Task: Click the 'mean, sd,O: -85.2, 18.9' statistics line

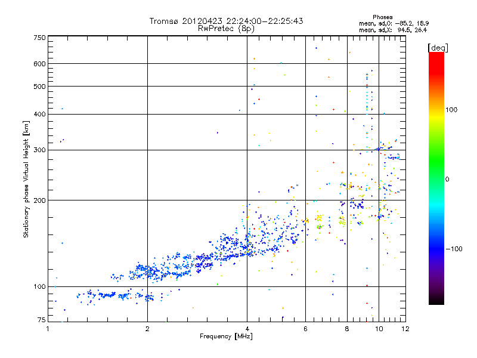Action: pyautogui.click(x=394, y=23)
